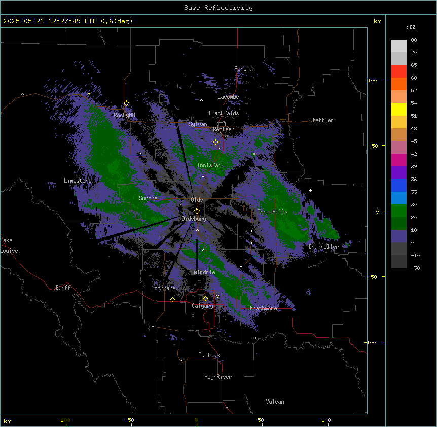This screenshot has width=437, height=427.
Task: Click the 50 tick label on right axis
Action: 375,146
